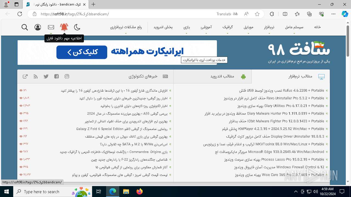Click the taskbar search box
Screen dimensions: 351x197
53,192
